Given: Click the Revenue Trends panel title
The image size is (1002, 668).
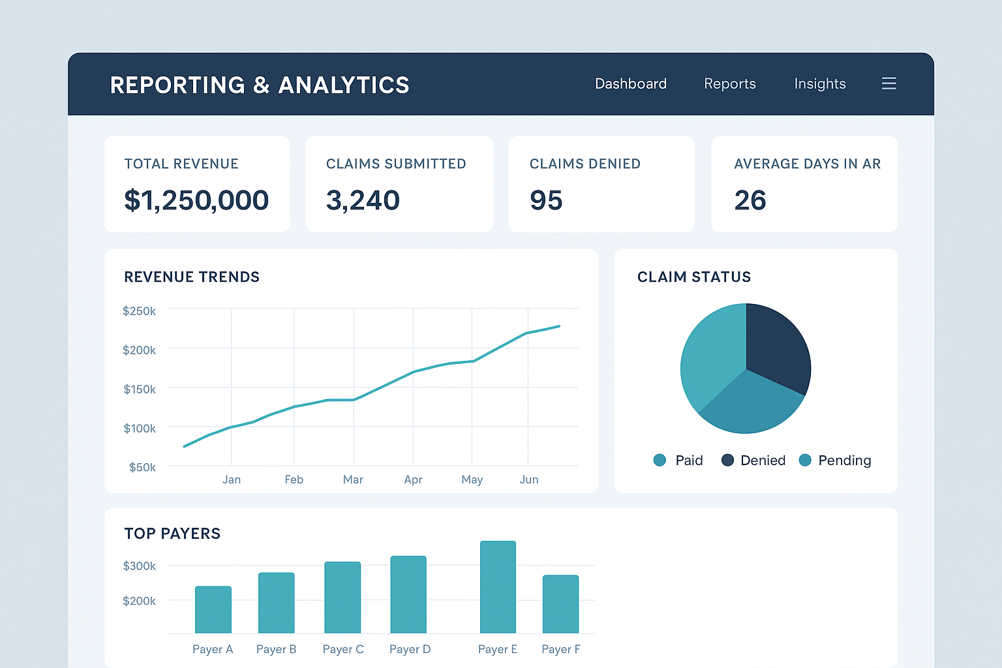Looking at the screenshot, I should [191, 277].
